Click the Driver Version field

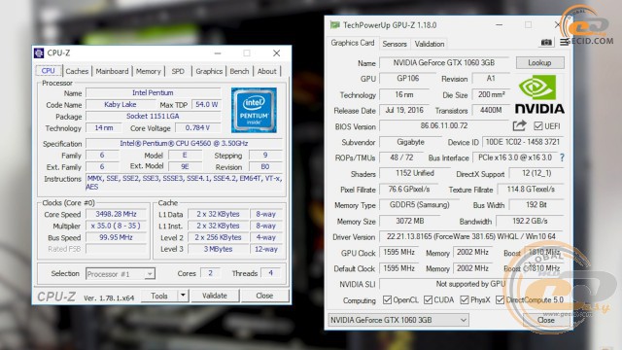tap(470, 236)
